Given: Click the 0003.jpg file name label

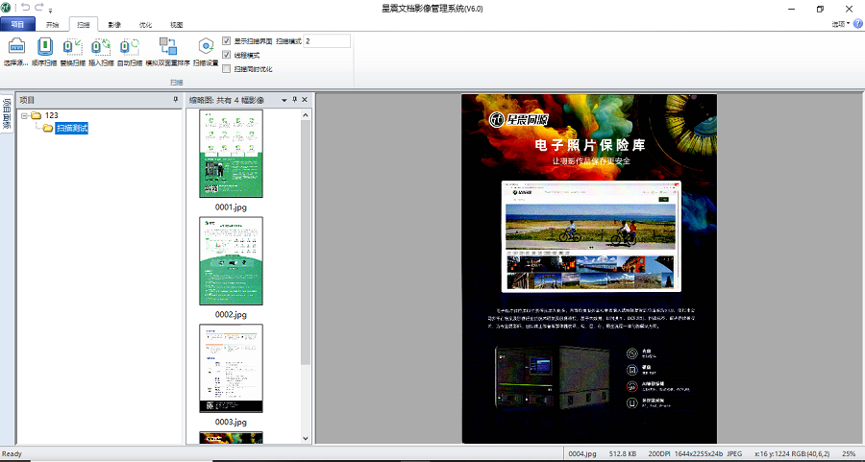Looking at the screenshot, I should [x=231, y=423].
